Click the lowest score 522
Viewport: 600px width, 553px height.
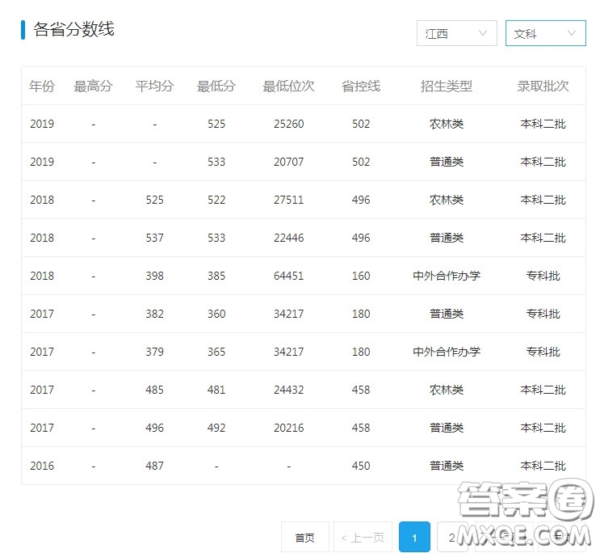click(x=216, y=200)
